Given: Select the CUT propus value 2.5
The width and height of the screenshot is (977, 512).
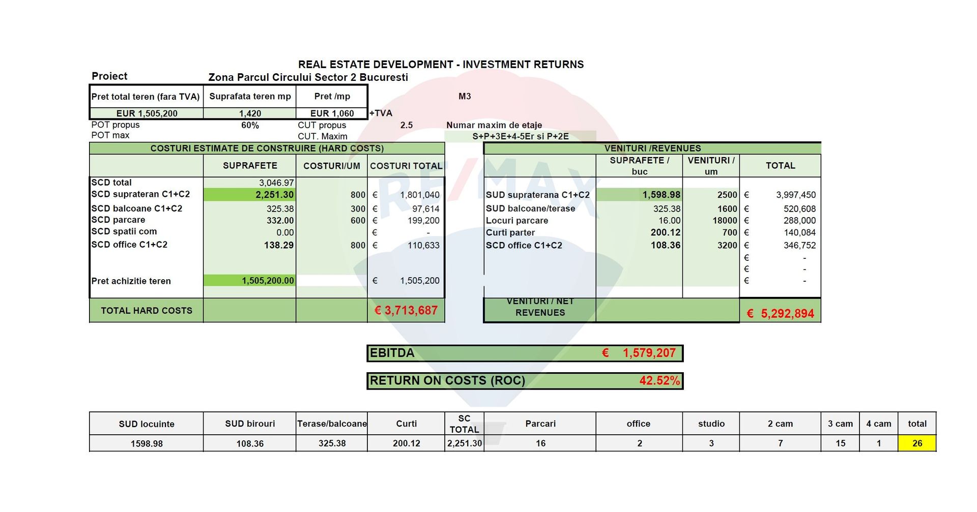Looking at the screenshot, I should (x=406, y=125).
